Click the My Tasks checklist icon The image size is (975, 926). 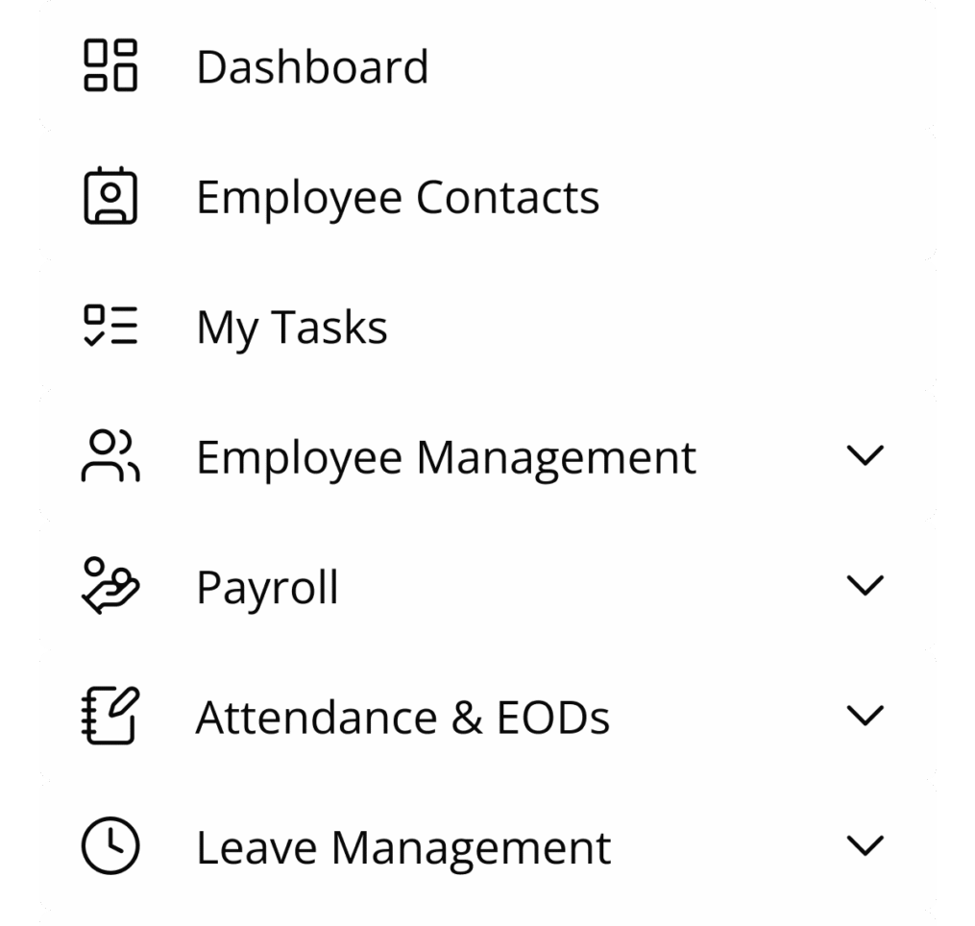(x=110, y=326)
